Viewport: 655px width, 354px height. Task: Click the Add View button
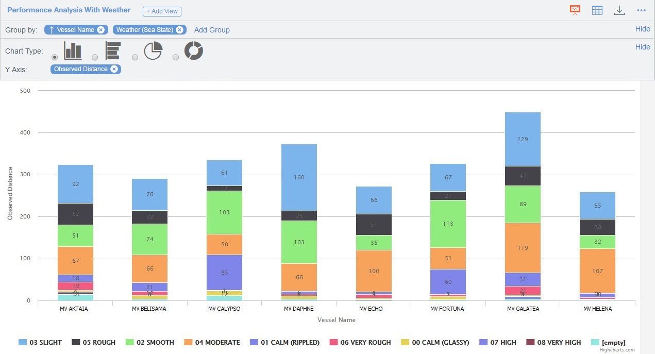[162, 11]
